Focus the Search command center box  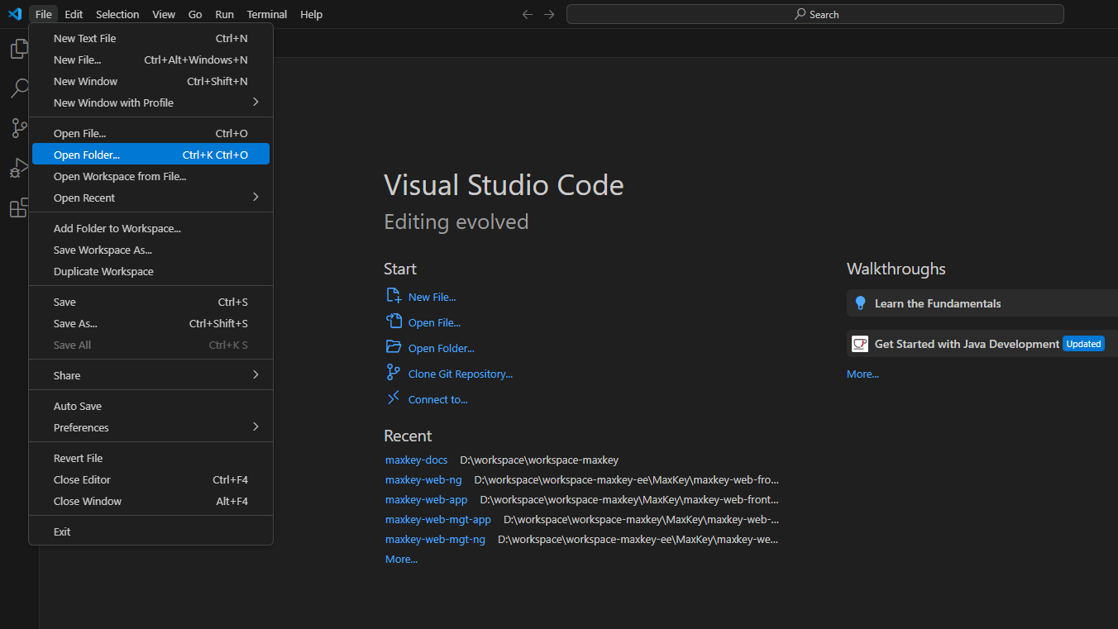click(815, 14)
